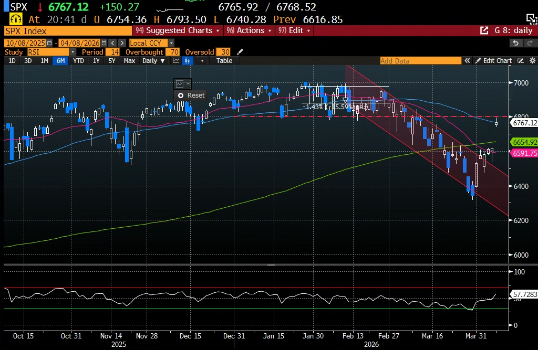Open the Local CCY currency dropdown
Viewport: 538px width, 350px height.
click(x=171, y=43)
